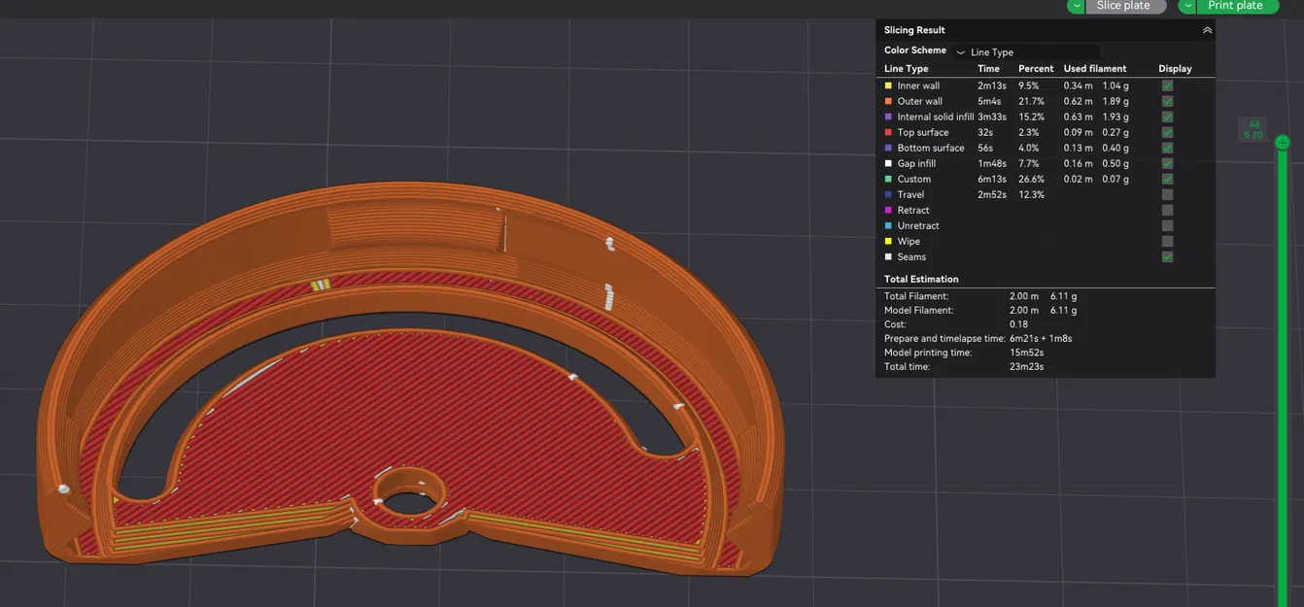Show Retract moves in preview
The image size is (1304, 607).
[x=1167, y=210]
